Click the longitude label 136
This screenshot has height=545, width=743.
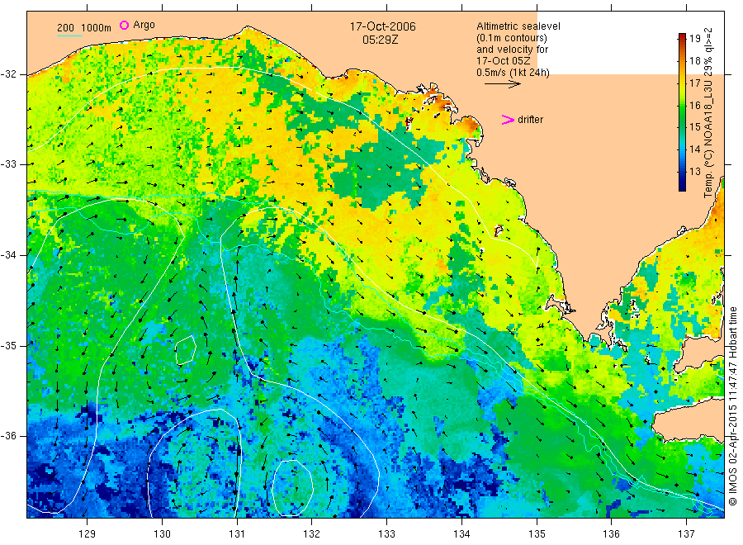click(x=611, y=534)
